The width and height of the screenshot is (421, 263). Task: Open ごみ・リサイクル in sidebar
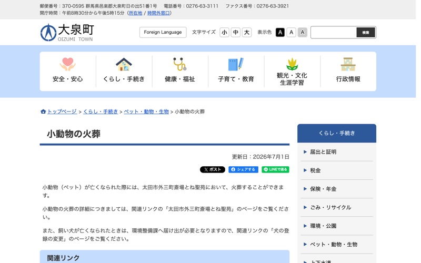337,207
